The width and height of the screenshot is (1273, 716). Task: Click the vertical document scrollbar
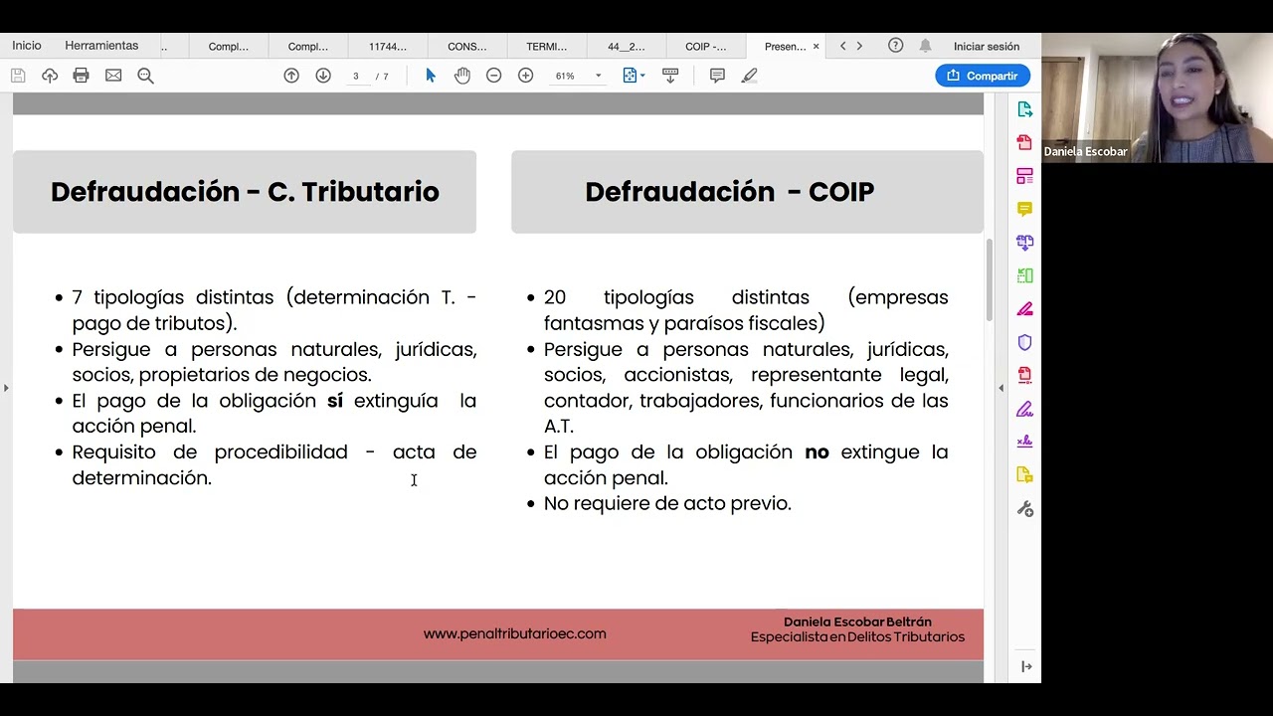990,279
